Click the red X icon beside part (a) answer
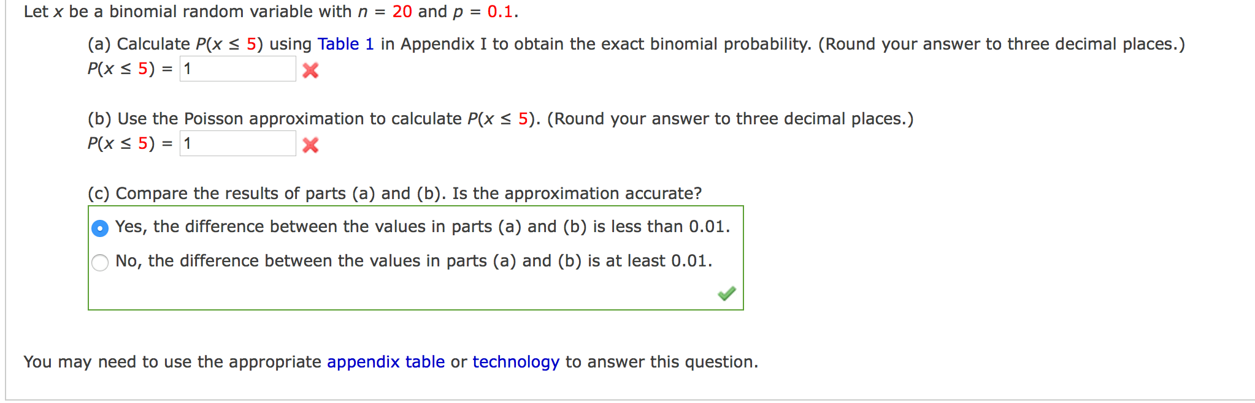The width and height of the screenshot is (1255, 403). click(310, 70)
